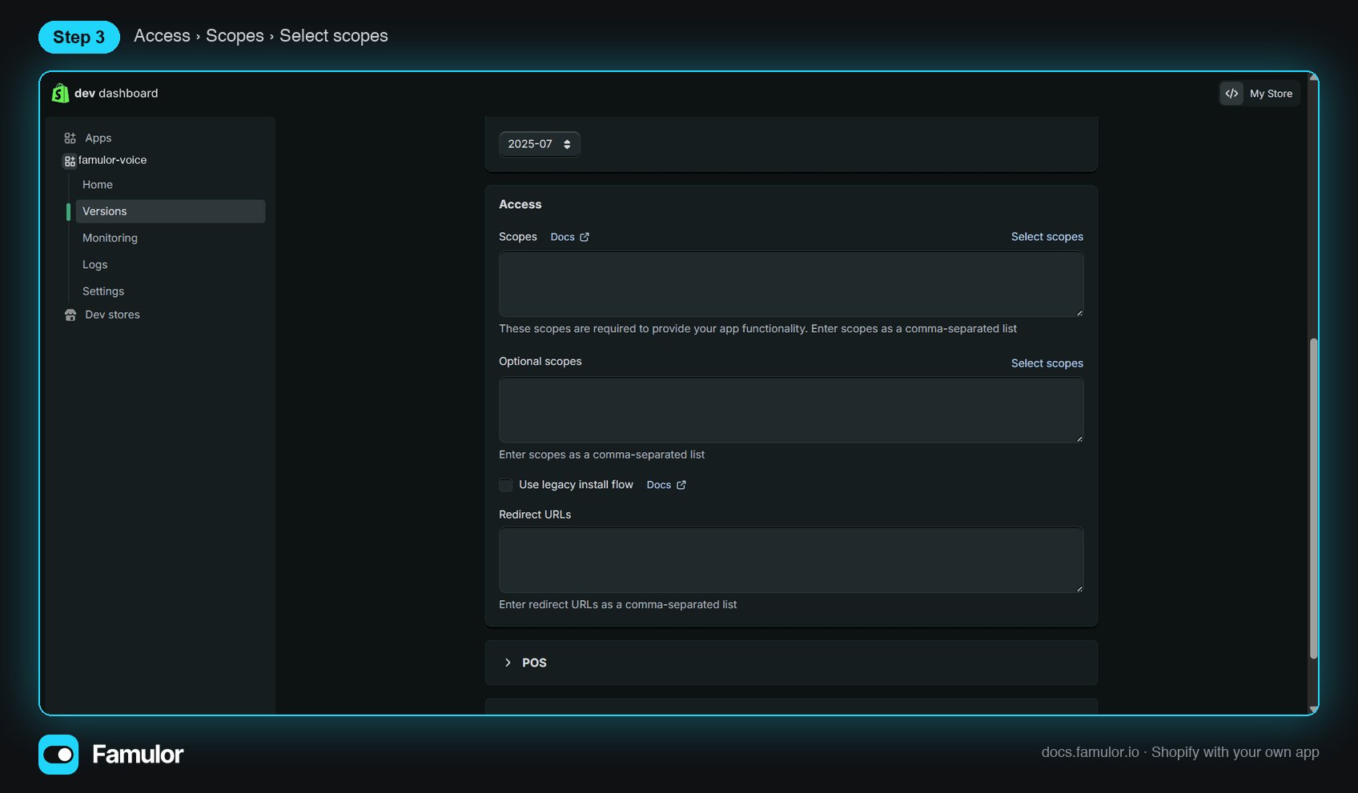Screen dimensions: 1358x793
Task: Expand the POS section chevron
Action: pos(508,663)
